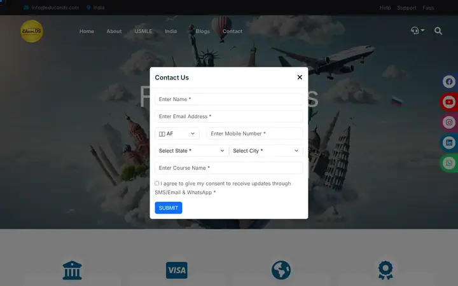
Task: Open the Instagram social icon
Action: coord(449,122)
